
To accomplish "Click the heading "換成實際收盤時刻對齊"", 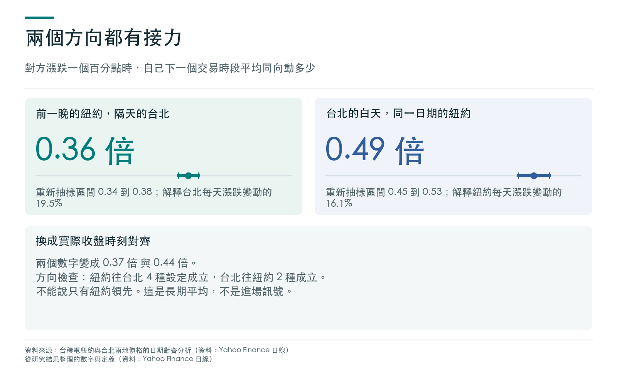I will [93, 241].
